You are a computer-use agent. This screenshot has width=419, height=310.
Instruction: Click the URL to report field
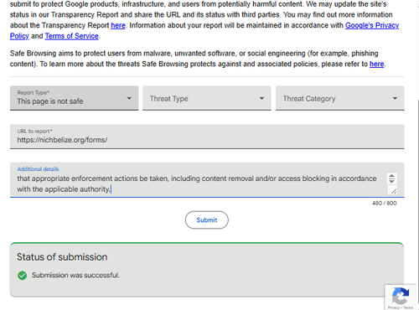[x=207, y=137]
